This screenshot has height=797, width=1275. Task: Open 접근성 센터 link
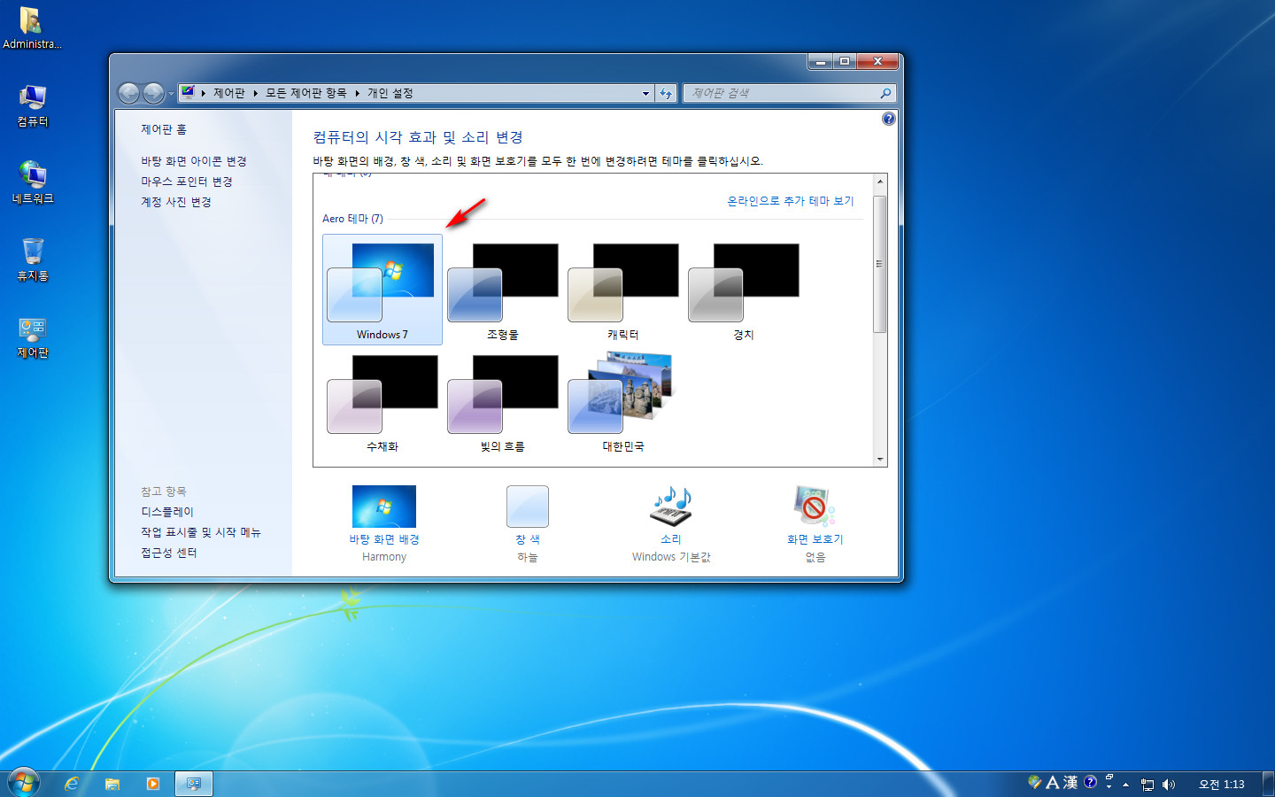coord(169,553)
